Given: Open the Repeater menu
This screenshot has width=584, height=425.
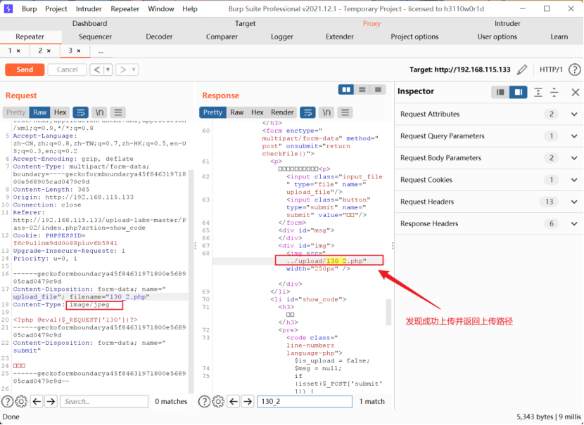Looking at the screenshot, I should click(125, 9).
